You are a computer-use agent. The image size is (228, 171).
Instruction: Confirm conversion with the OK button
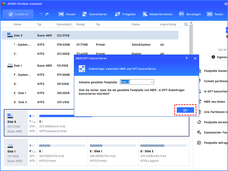coord(185,110)
